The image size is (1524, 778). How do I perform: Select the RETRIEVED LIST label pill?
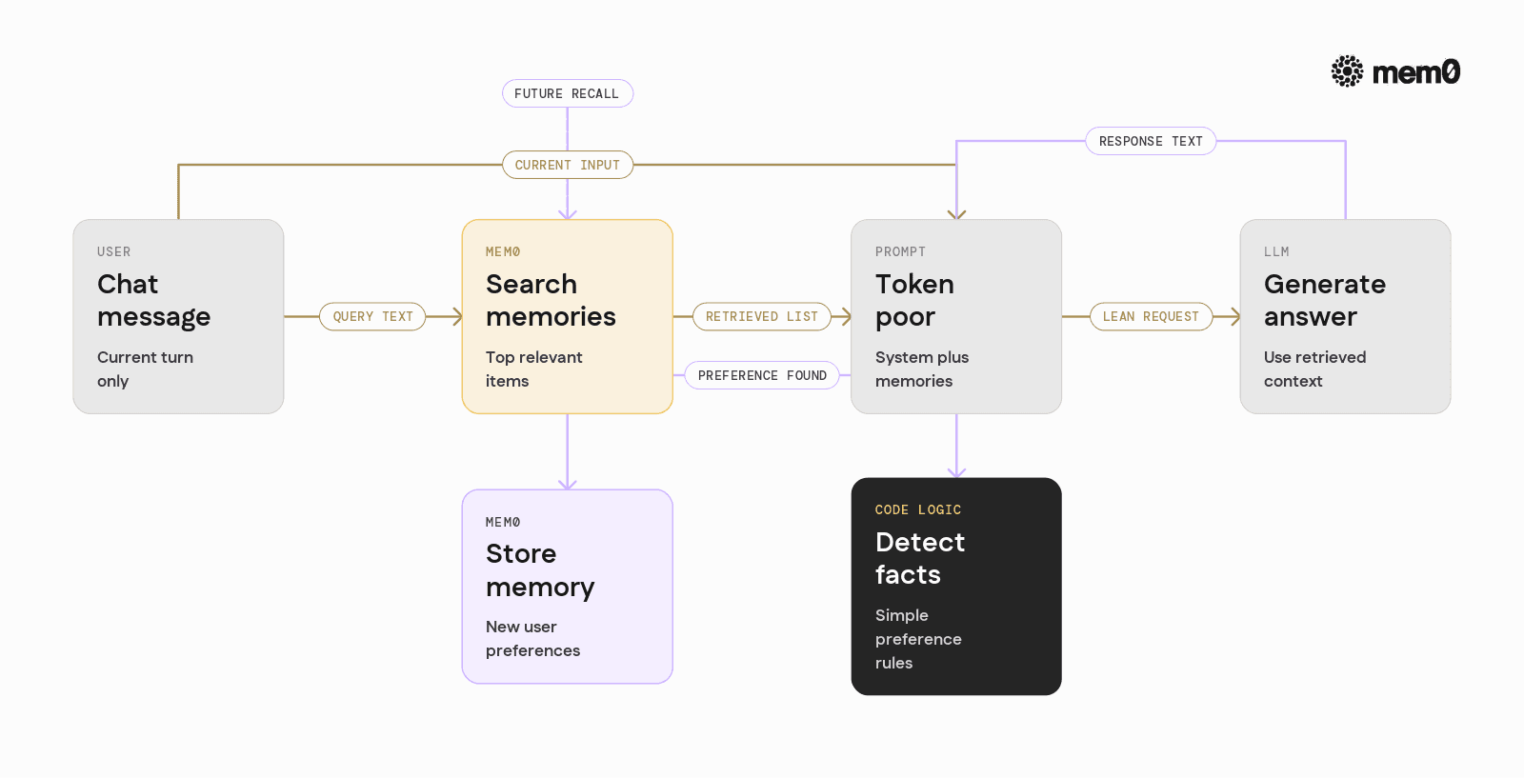click(762, 316)
